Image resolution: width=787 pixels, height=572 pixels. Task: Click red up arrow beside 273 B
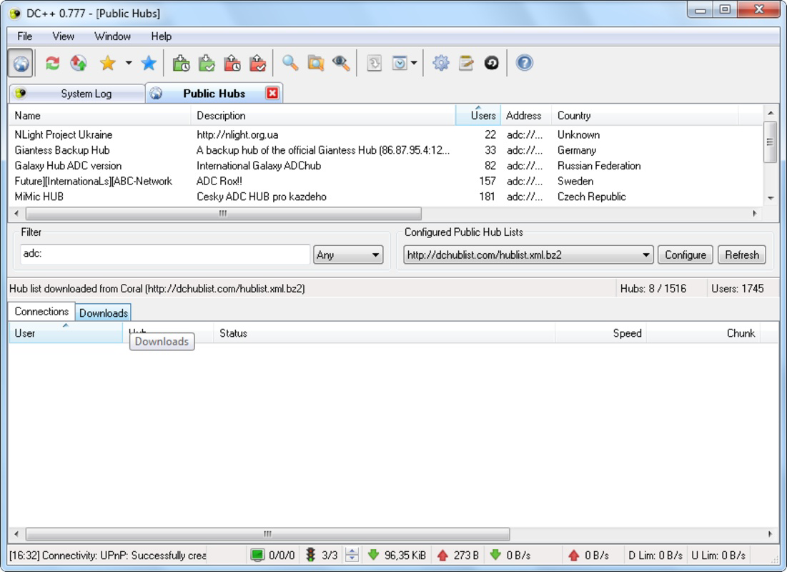pyautogui.click(x=442, y=555)
